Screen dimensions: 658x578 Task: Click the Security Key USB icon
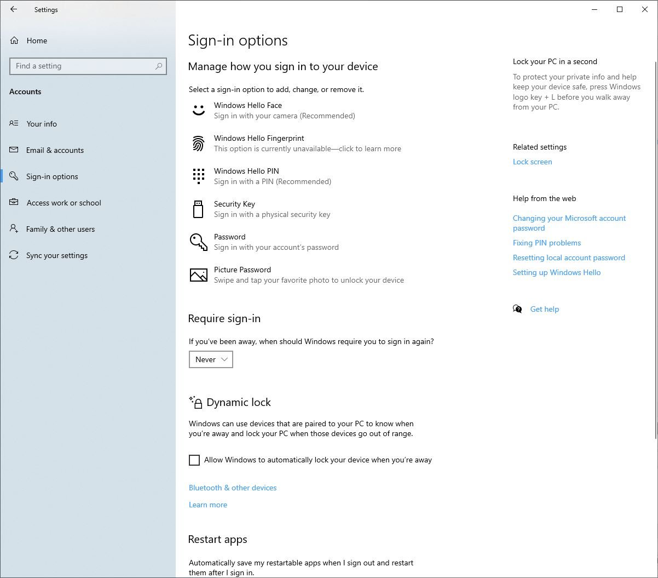198,209
